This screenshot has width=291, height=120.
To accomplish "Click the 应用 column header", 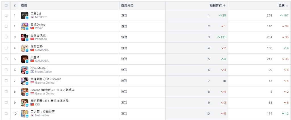I will (x=24, y=6).
